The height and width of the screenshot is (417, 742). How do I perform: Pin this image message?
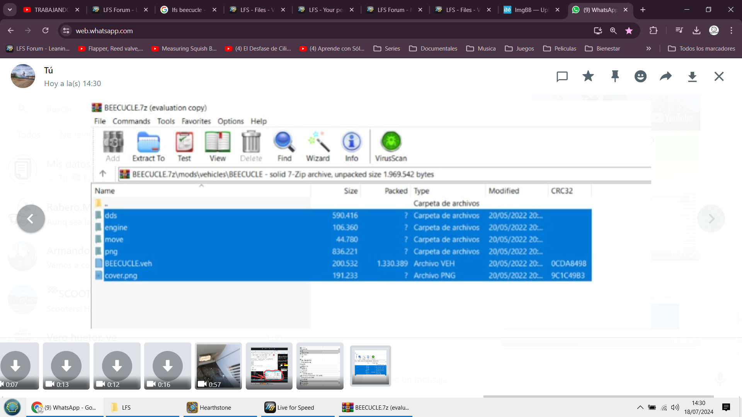(x=615, y=76)
